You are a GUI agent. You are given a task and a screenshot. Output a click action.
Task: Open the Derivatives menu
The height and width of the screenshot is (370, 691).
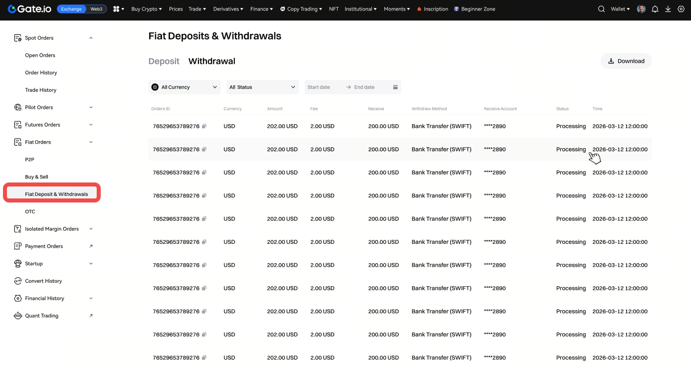click(x=228, y=9)
